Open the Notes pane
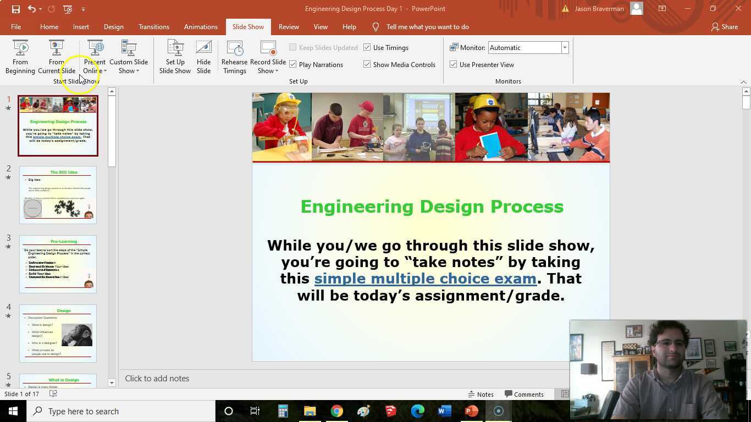751x422 pixels. (x=481, y=394)
